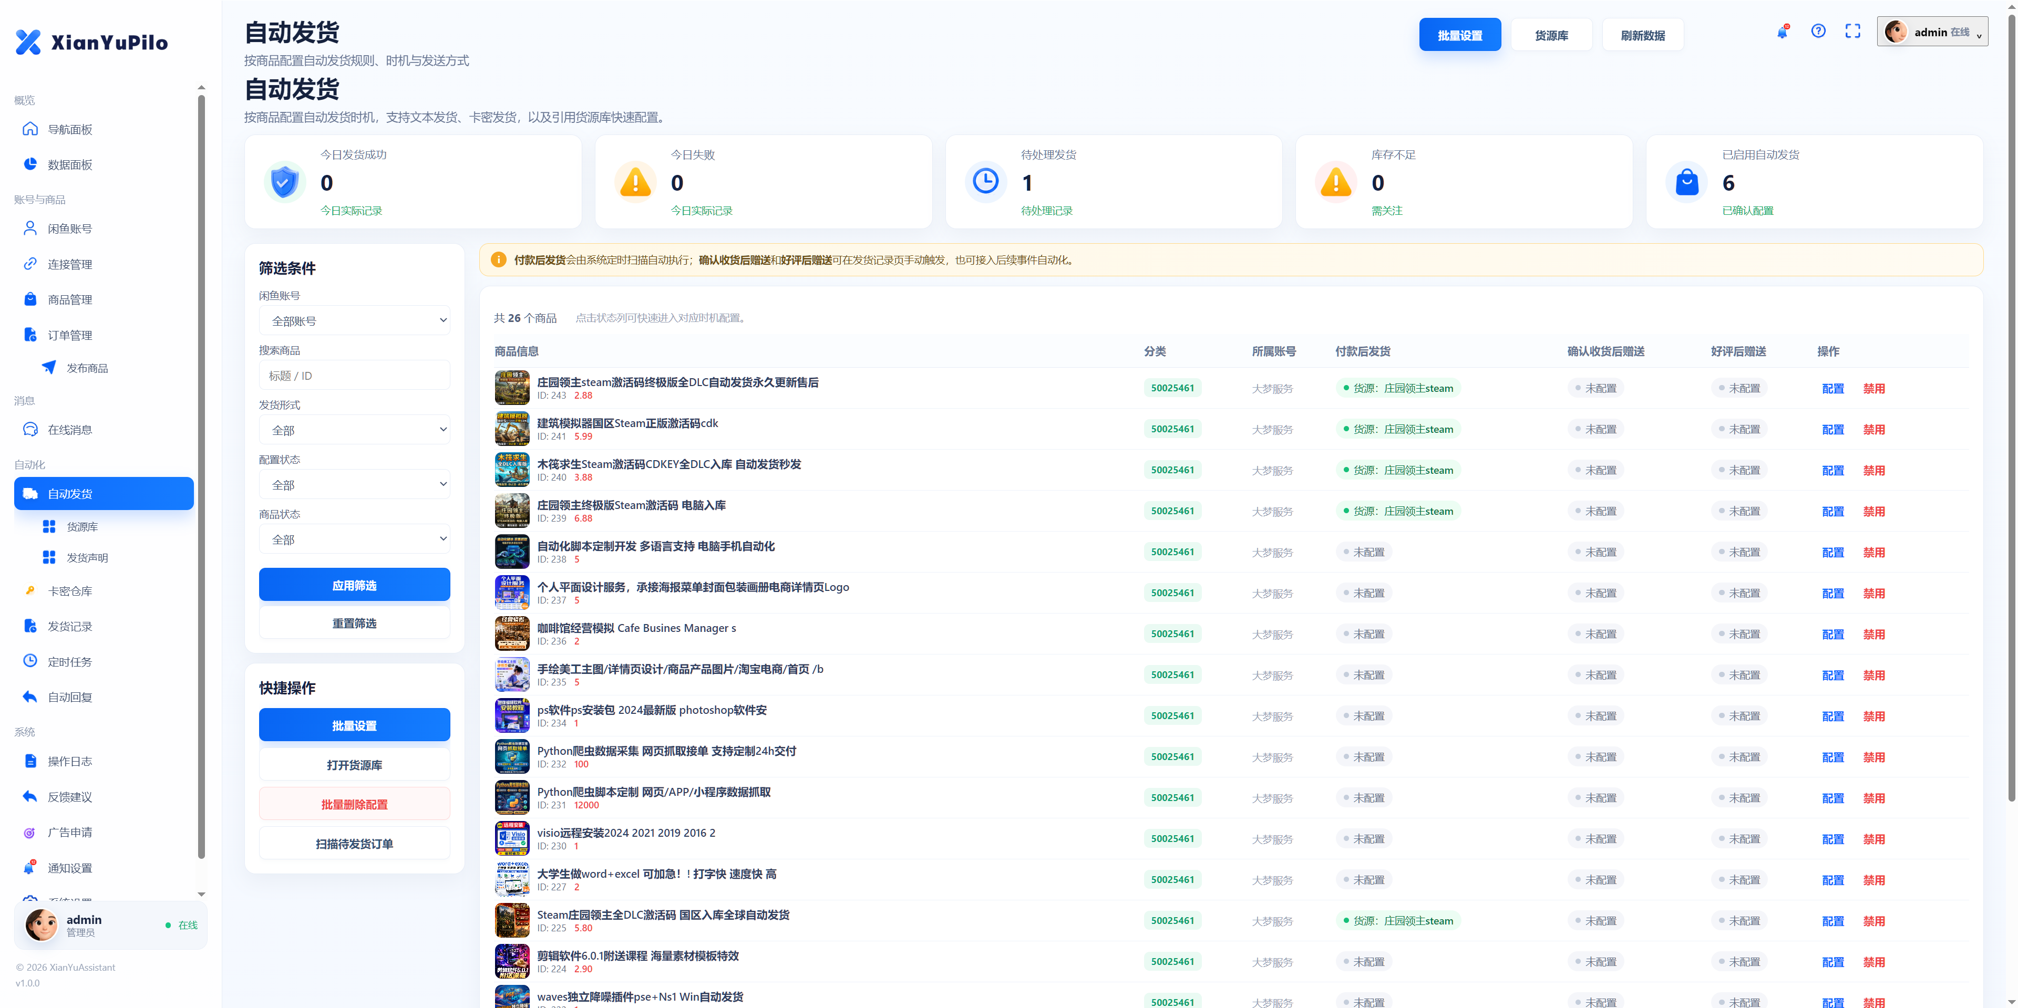Expand the 配置状态 dropdown
The image size is (2018, 1008).
tap(354, 485)
